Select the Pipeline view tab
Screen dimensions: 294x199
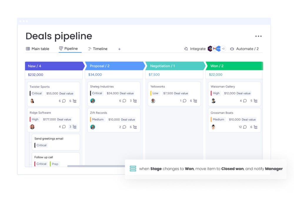coord(69,48)
